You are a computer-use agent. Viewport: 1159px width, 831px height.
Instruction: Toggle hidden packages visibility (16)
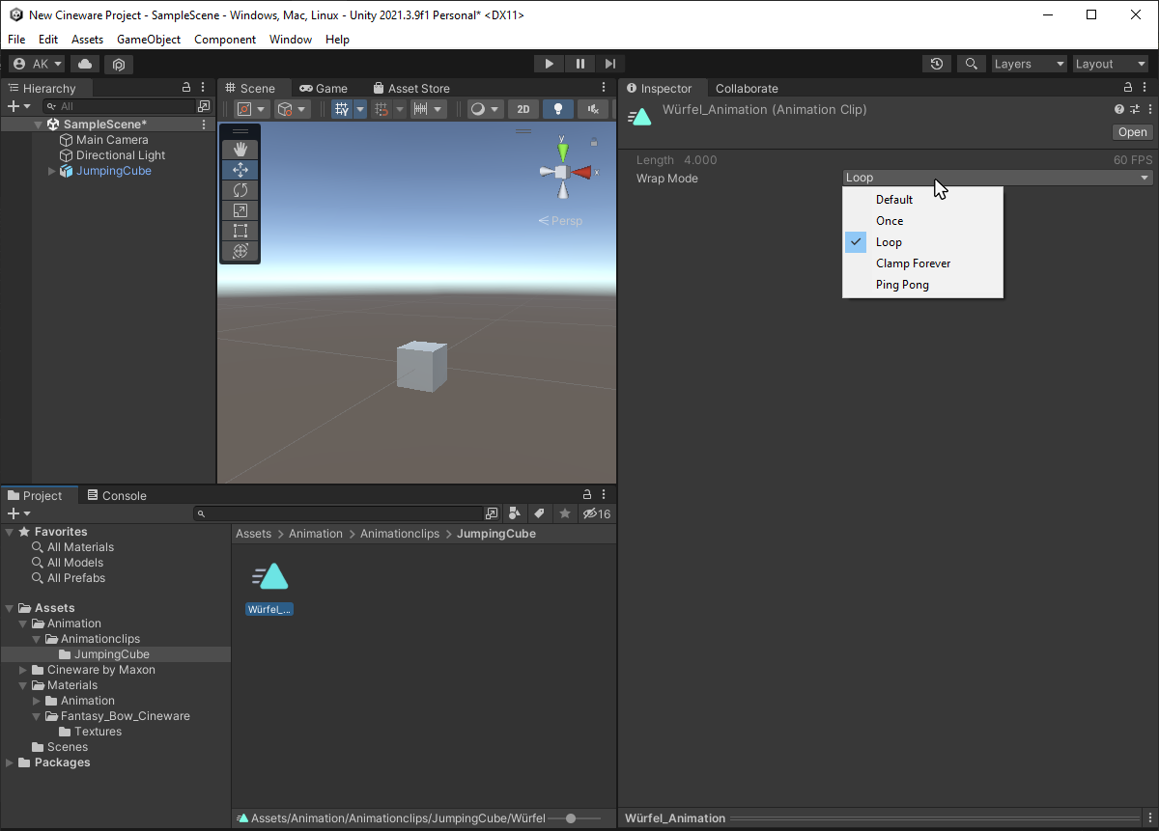pos(597,513)
